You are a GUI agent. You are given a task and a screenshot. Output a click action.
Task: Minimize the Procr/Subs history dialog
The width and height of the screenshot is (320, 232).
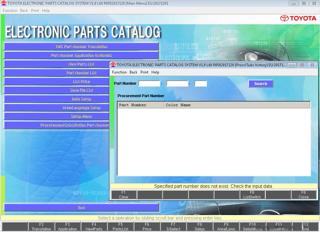pos(292,65)
